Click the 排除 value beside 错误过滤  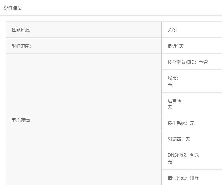tap(195, 178)
